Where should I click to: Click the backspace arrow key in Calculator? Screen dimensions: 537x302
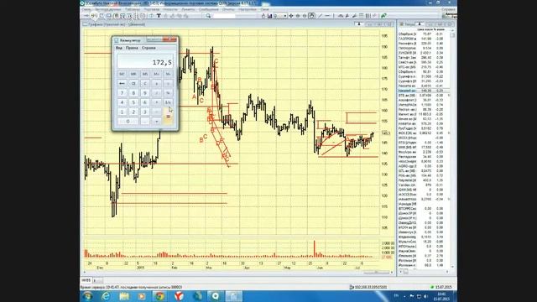click(x=122, y=84)
